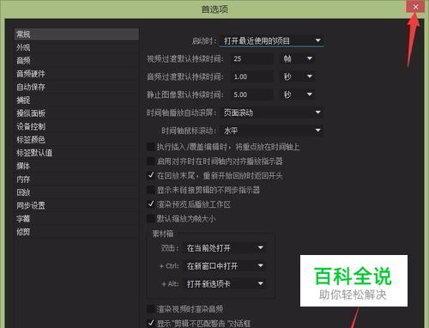
Task: Open 时间轴播放自动滚屏 dropdown set to 页面滚动
Action: tap(272, 112)
